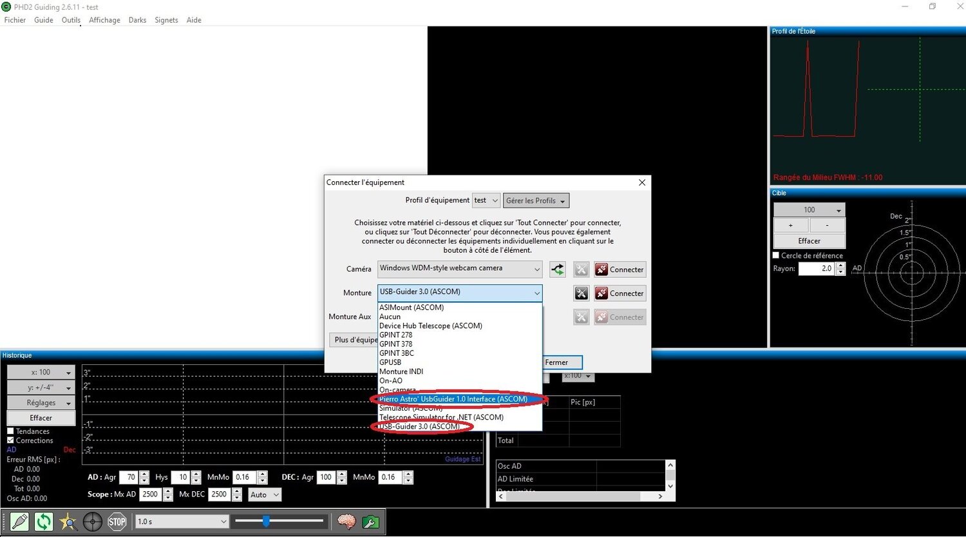Enable Cercle de référence checkbox

(776, 255)
